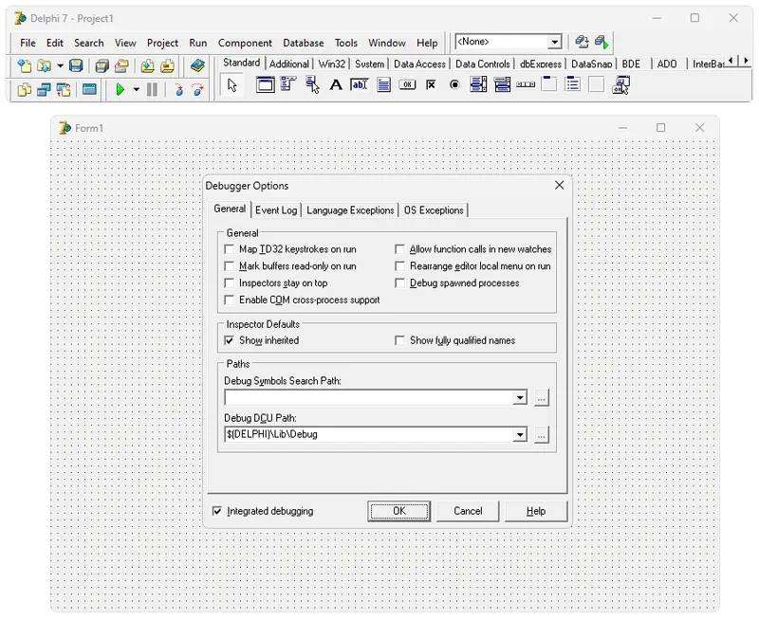
Task: Select the RadioButton palette component
Action: pos(454,85)
